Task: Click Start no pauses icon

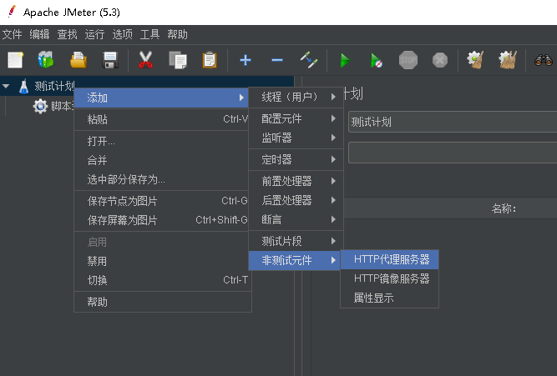Action: [376, 60]
